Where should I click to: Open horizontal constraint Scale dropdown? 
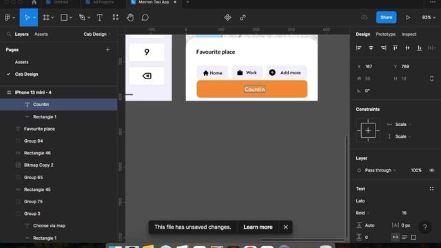click(402, 125)
